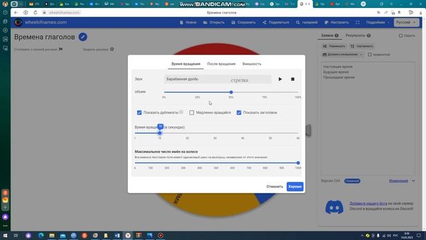Expand 'Добавить изображение' dropdown
This screenshot has height=240, width=426.
click(x=342, y=55)
